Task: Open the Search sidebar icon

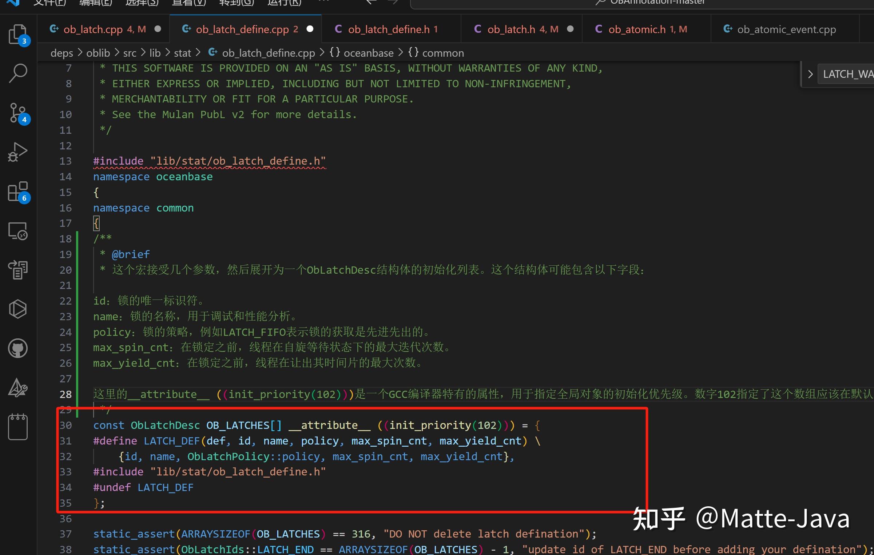Action: click(18, 73)
